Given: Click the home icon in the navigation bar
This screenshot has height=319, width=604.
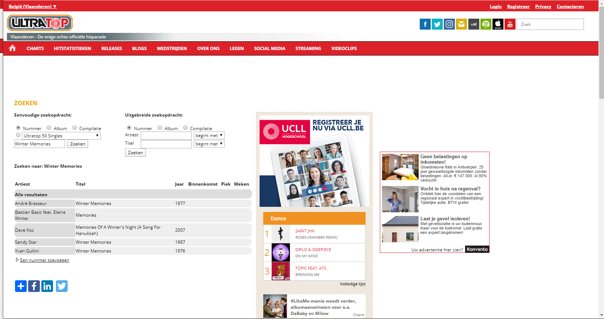Looking at the screenshot, I should [12, 48].
